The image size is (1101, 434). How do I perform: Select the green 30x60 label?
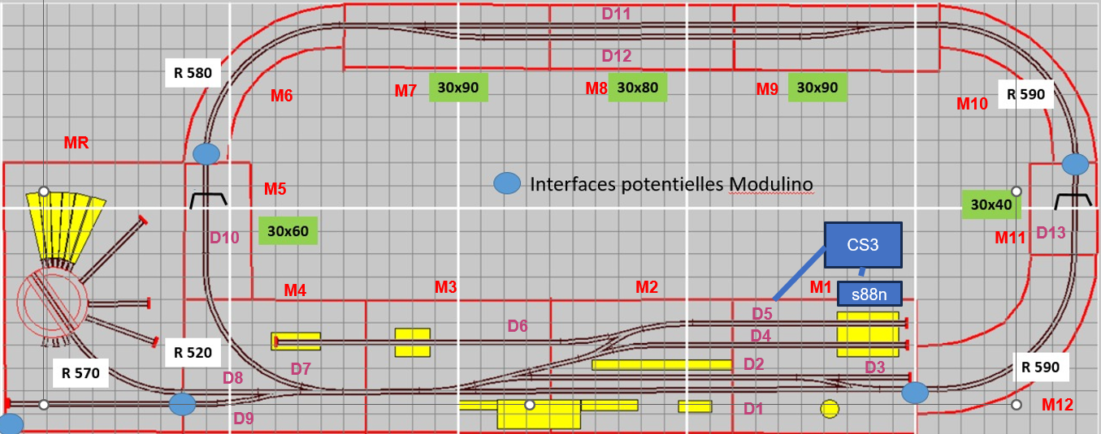pos(288,230)
